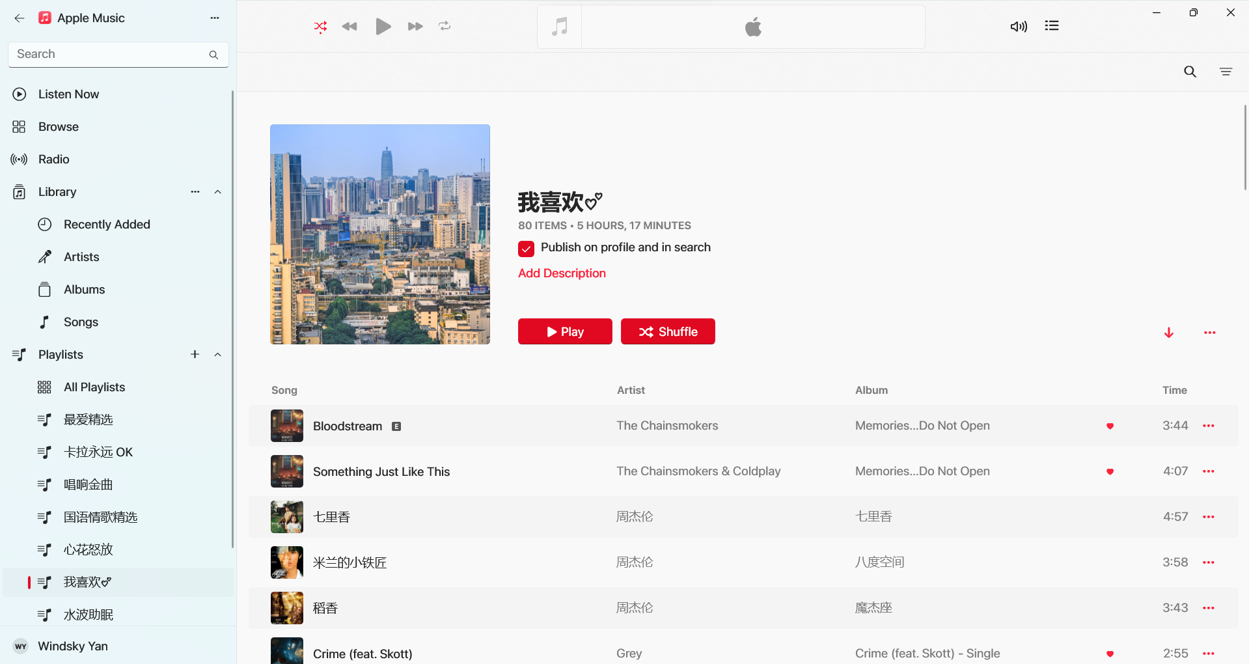Open more options for 七里香
Image resolution: width=1249 pixels, height=664 pixels.
[1209, 517]
